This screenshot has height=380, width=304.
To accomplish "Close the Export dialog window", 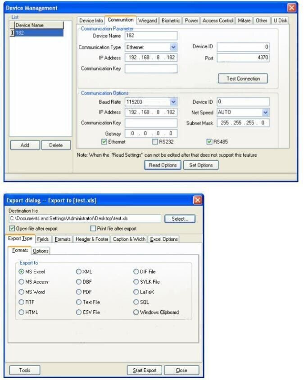I will pos(198,200).
